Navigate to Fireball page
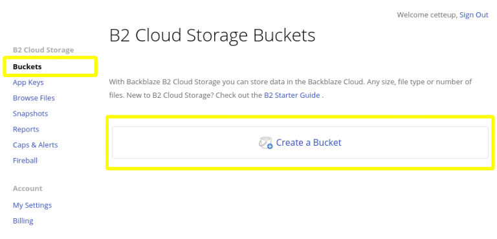 point(25,161)
